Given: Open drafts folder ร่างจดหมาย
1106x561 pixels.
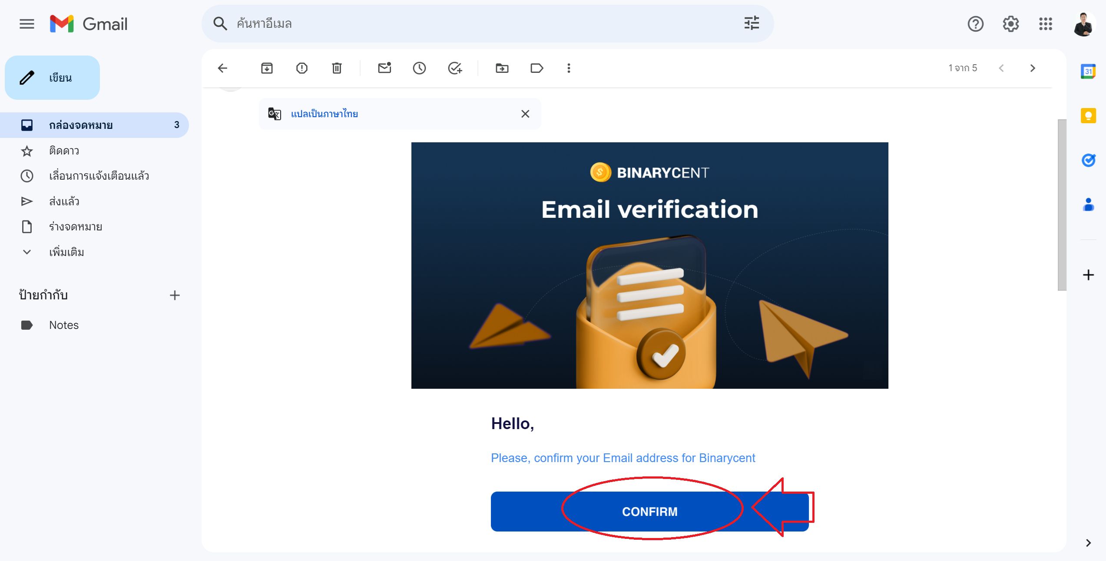Looking at the screenshot, I should click(x=94, y=226).
